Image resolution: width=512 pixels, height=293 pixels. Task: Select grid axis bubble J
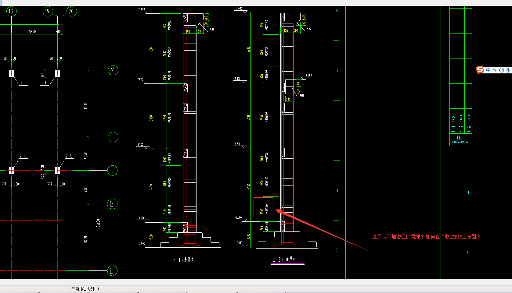(x=113, y=171)
